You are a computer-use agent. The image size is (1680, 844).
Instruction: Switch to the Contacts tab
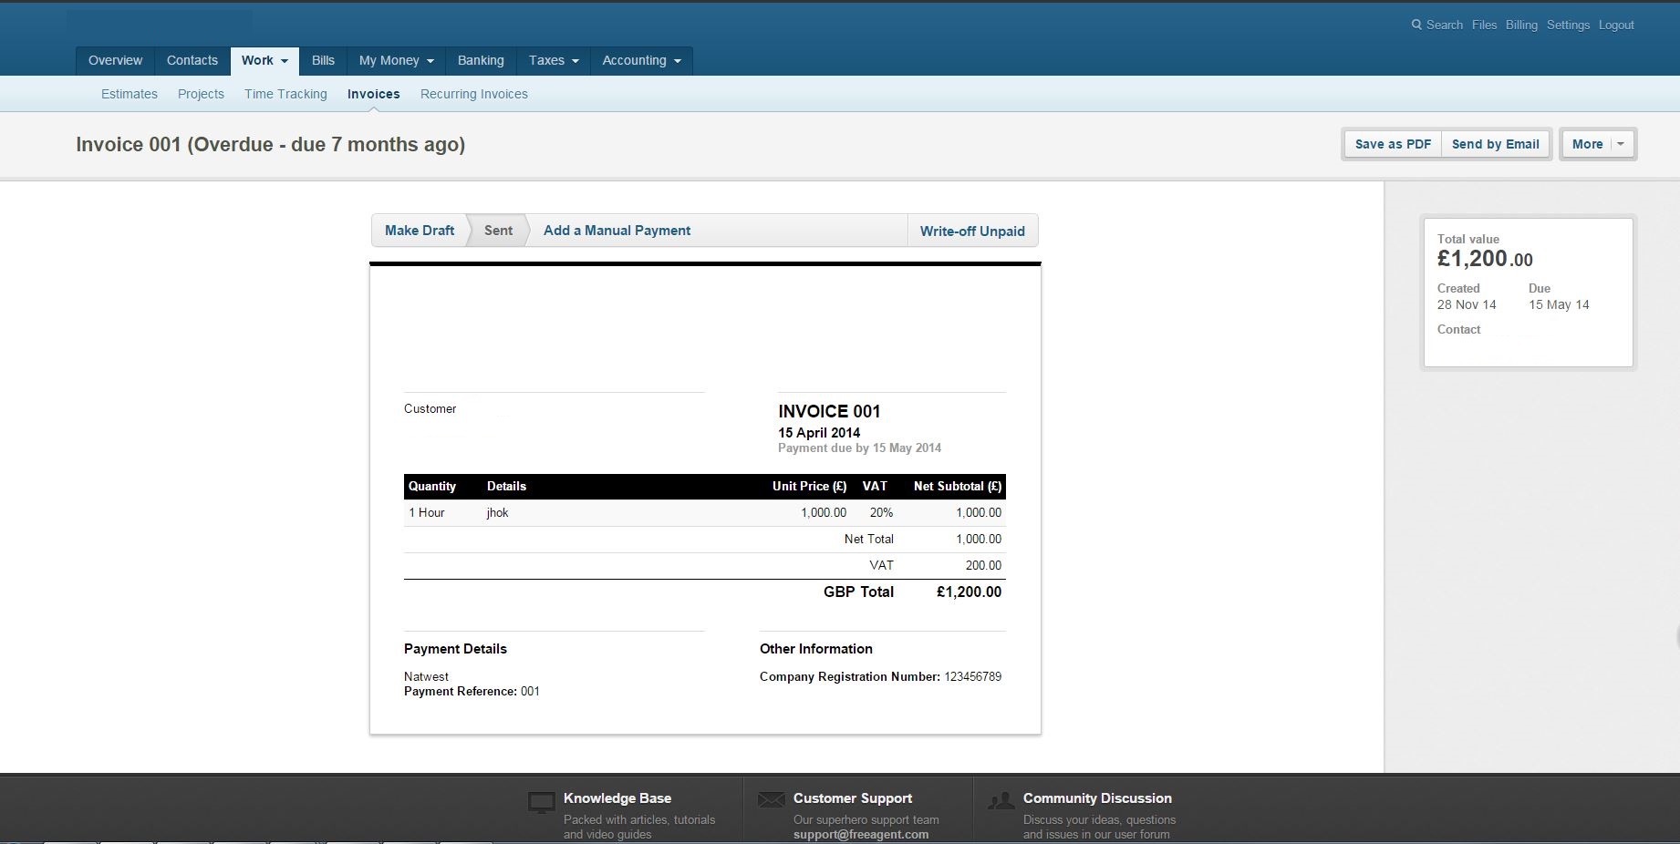pyautogui.click(x=192, y=60)
